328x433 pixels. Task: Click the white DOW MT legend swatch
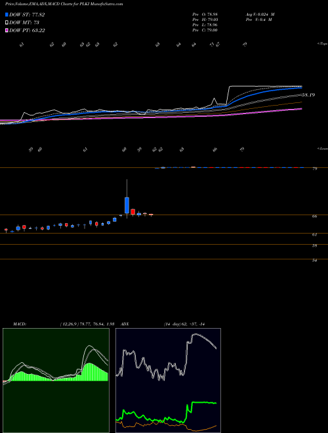click(7, 23)
